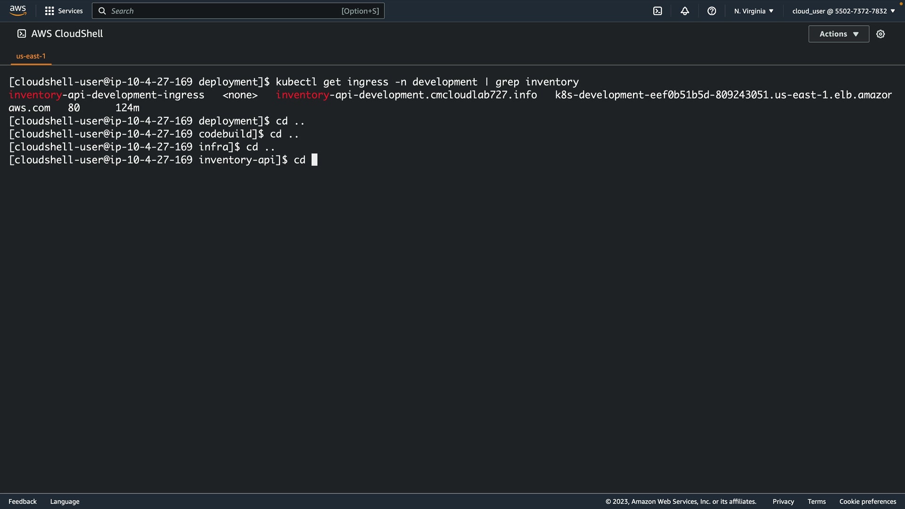
Task: Open the Actions dropdown
Action: point(839,34)
